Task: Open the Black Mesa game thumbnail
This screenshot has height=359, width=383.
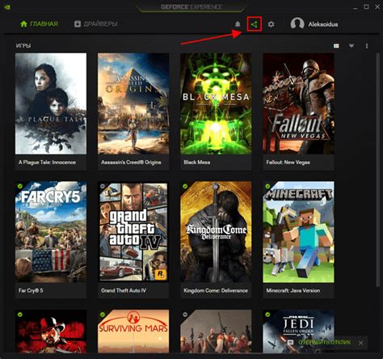Action: pyautogui.click(x=216, y=103)
